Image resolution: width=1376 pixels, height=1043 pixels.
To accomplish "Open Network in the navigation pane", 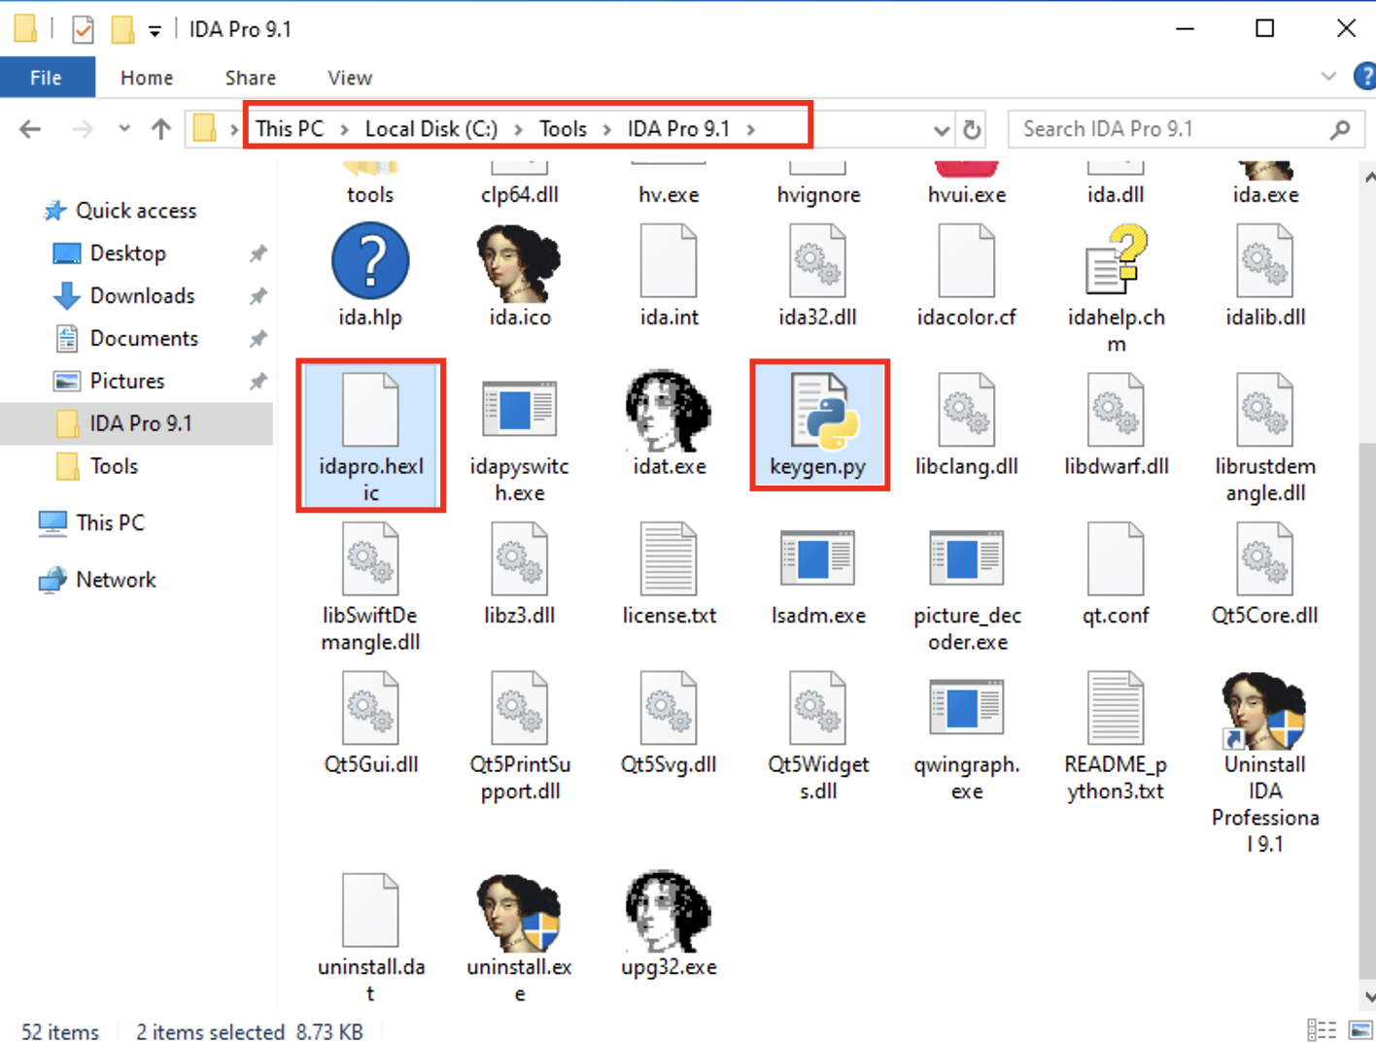I will coord(116,580).
